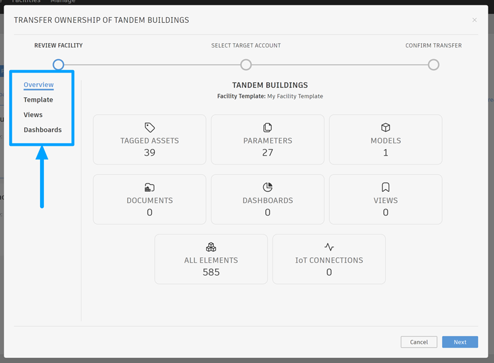Click the Documents folder icon
Image resolution: width=494 pixels, height=363 pixels.
point(149,187)
